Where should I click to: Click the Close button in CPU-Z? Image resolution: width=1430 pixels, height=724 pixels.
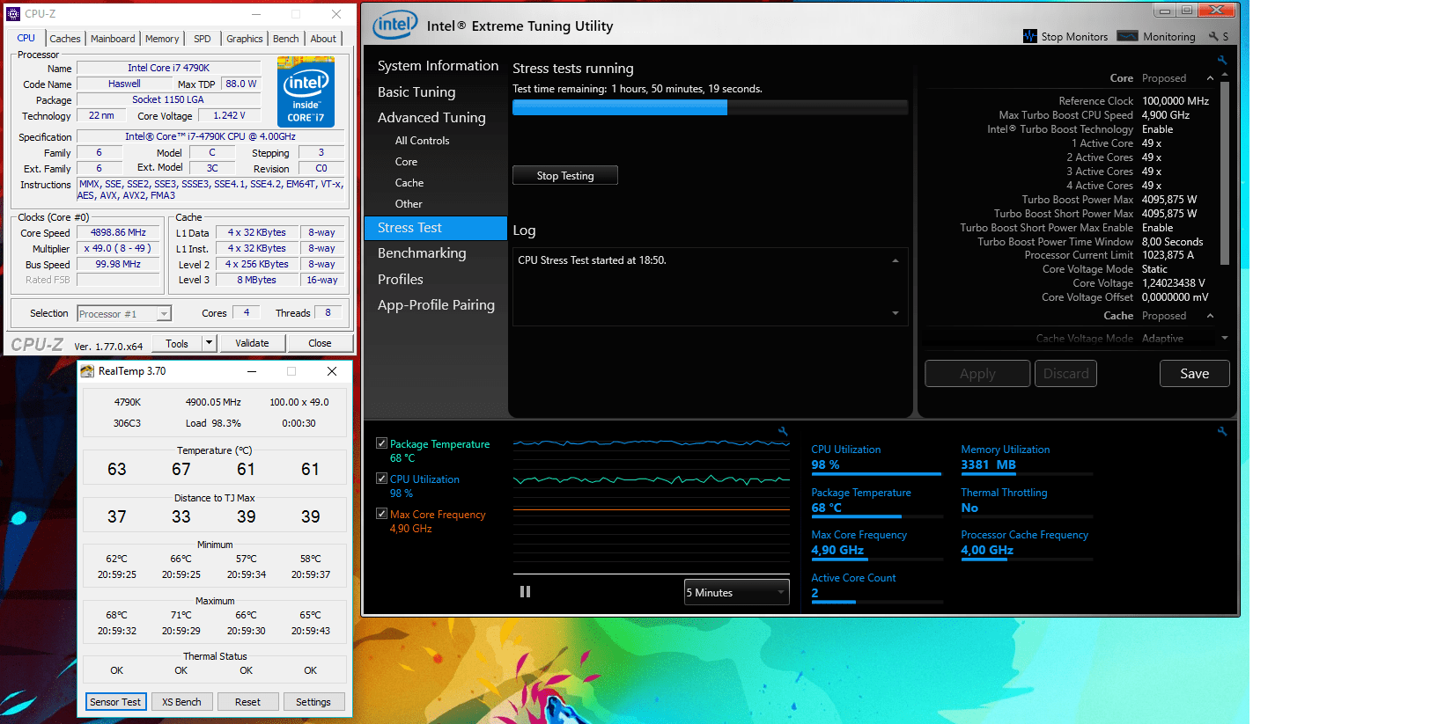click(x=320, y=343)
